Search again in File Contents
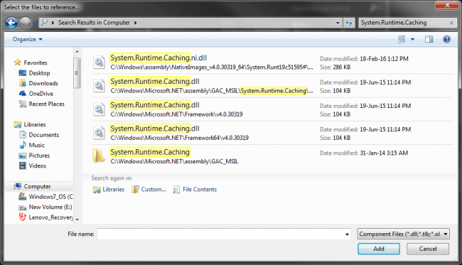Image resolution: width=462 pixels, height=265 pixels. (195, 189)
